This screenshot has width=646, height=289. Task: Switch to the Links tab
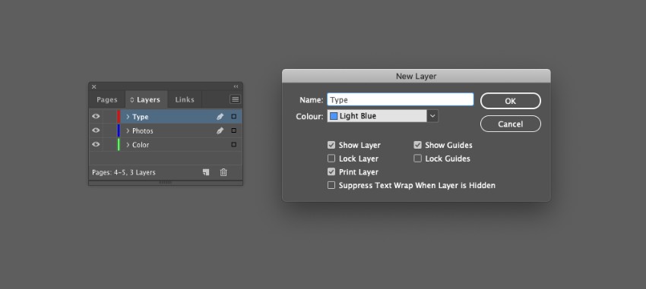[x=185, y=100]
